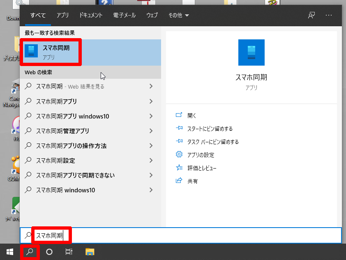Expand chevron for スマホ同期アプリ suggestion
The width and height of the screenshot is (346, 260).
coord(151,101)
